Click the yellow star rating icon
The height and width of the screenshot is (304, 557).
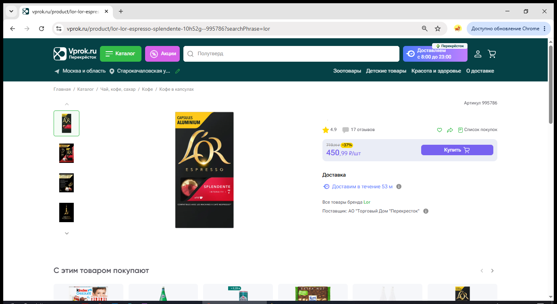pyautogui.click(x=326, y=130)
